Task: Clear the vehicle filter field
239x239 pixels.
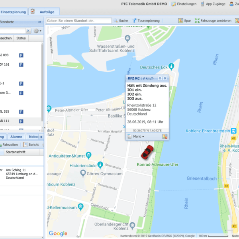Action: (28, 31)
